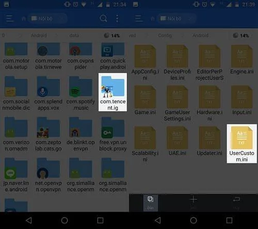Open jp.naver.line.android folder
The image size is (258, 229).
pos(16,175)
